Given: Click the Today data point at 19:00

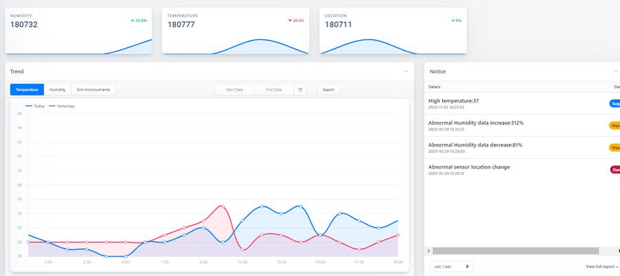Looking at the screenshot, I should [x=397, y=221].
